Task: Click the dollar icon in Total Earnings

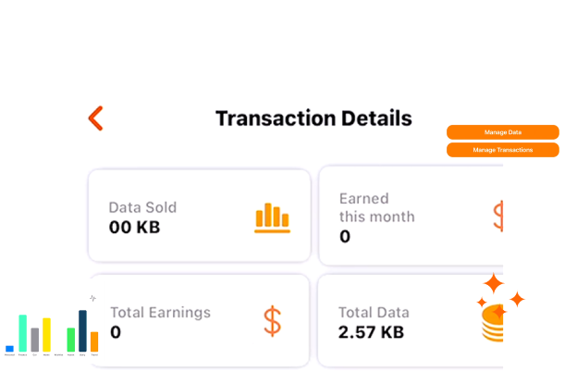Action: point(273,321)
